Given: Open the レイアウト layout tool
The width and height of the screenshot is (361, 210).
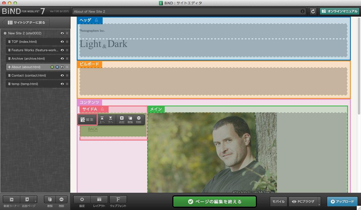Looking at the screenshot, I should 99,199.
